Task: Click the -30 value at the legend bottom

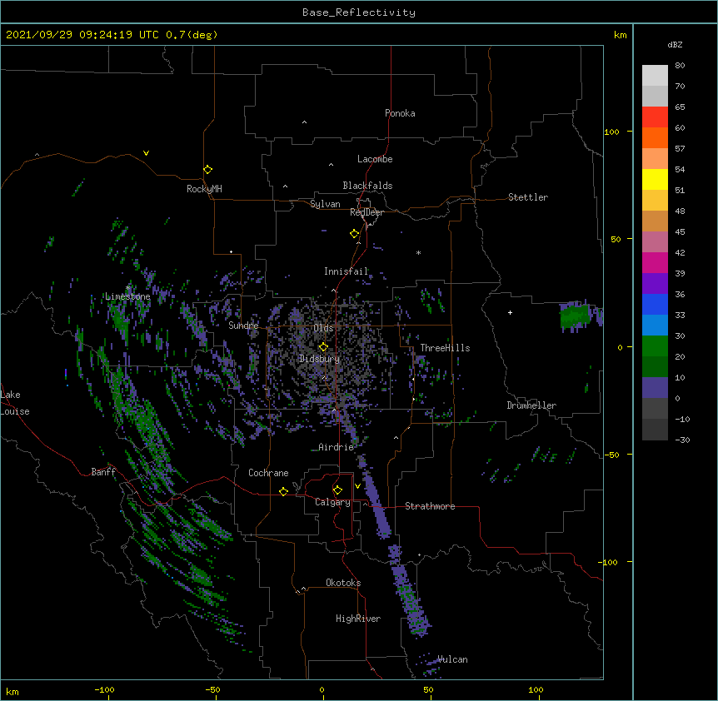Action: click(682, 440)
